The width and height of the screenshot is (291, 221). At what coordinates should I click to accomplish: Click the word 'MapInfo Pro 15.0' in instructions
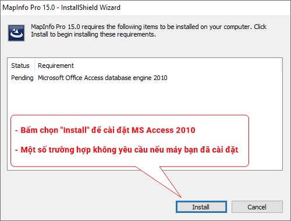pos(55,27)
